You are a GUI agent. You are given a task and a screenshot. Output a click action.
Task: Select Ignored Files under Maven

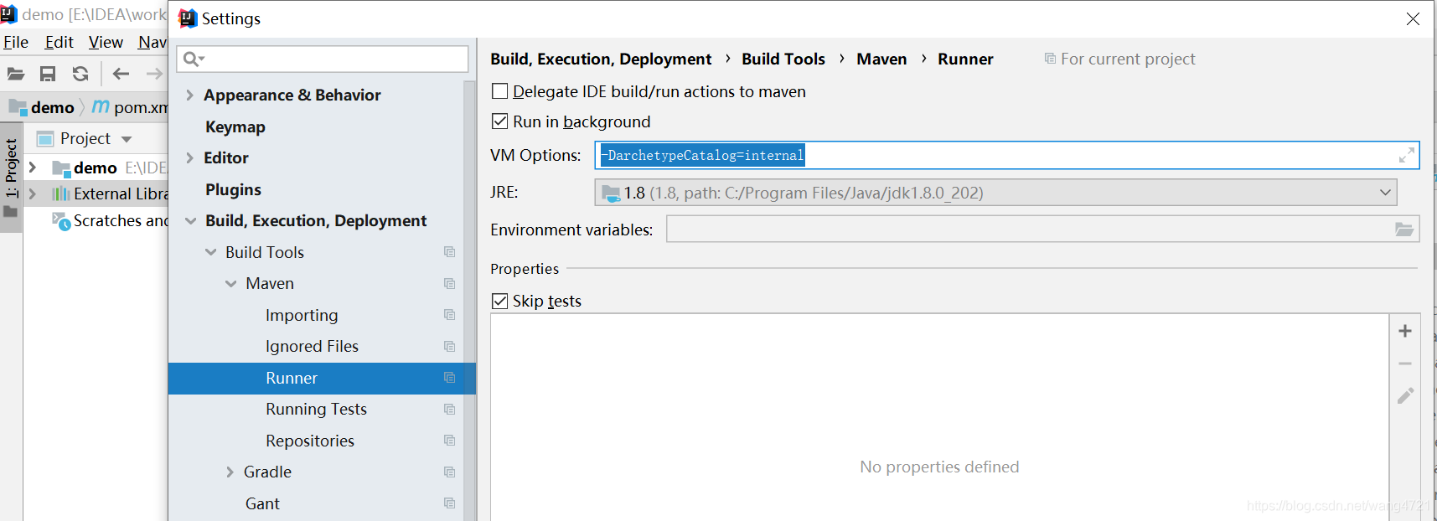[x=312, y=346]
